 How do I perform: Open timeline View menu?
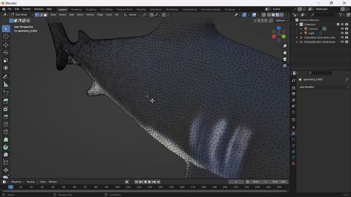[43, 182]
